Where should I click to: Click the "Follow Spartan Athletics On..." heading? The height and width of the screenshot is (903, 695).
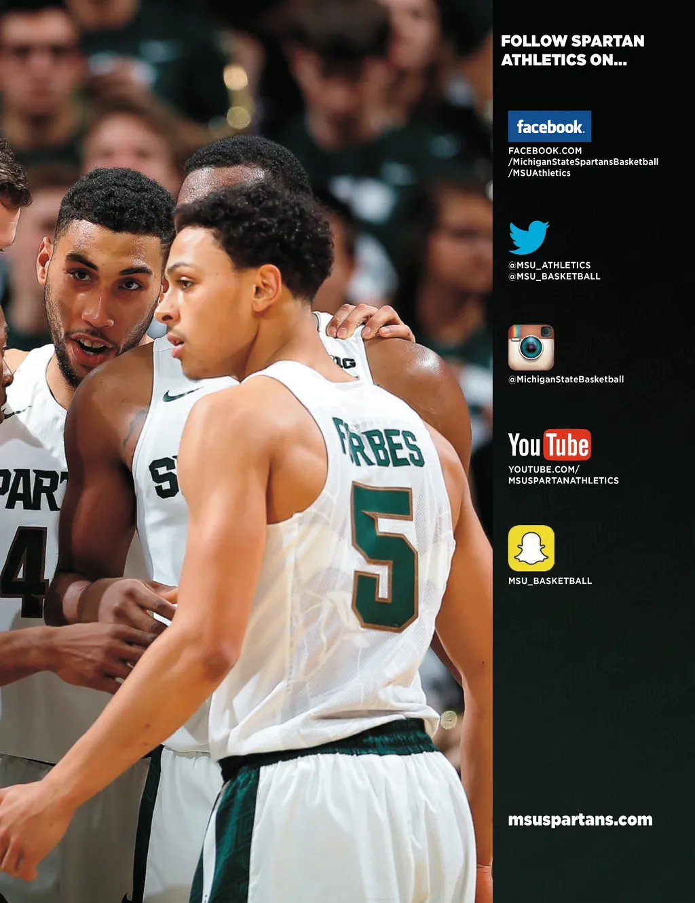point(572,51)
